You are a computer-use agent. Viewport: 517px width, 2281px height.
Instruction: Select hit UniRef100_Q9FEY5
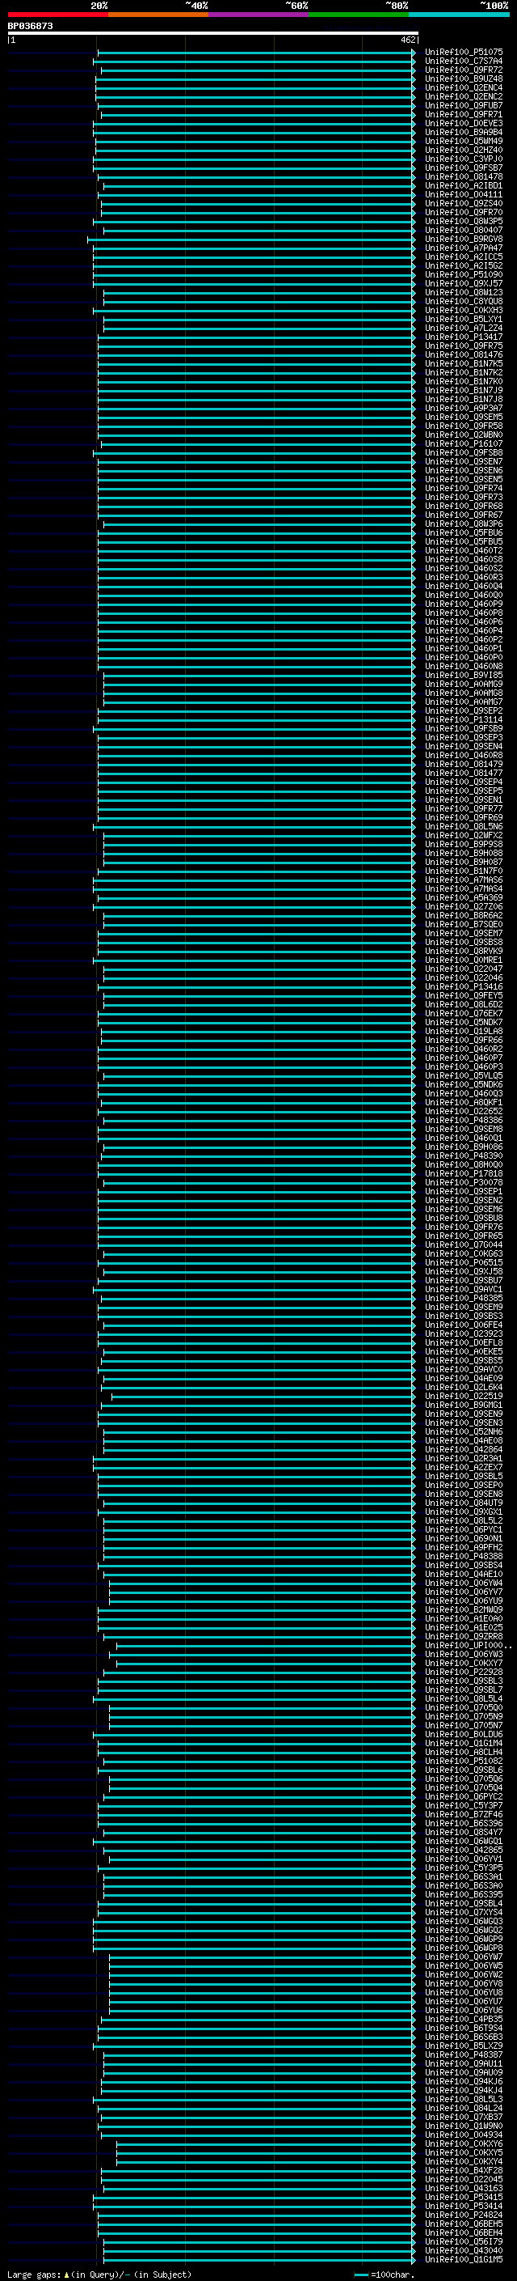pos(463,995)
